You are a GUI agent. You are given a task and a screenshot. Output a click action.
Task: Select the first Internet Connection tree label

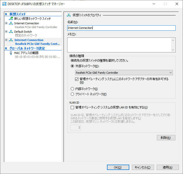pos(27,23)
